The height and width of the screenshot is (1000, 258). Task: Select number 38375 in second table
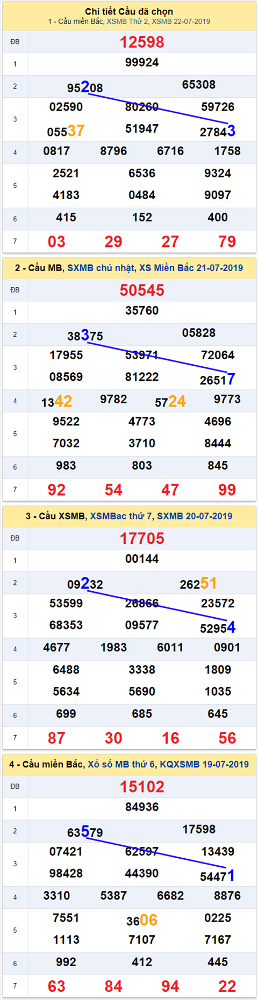85,335
